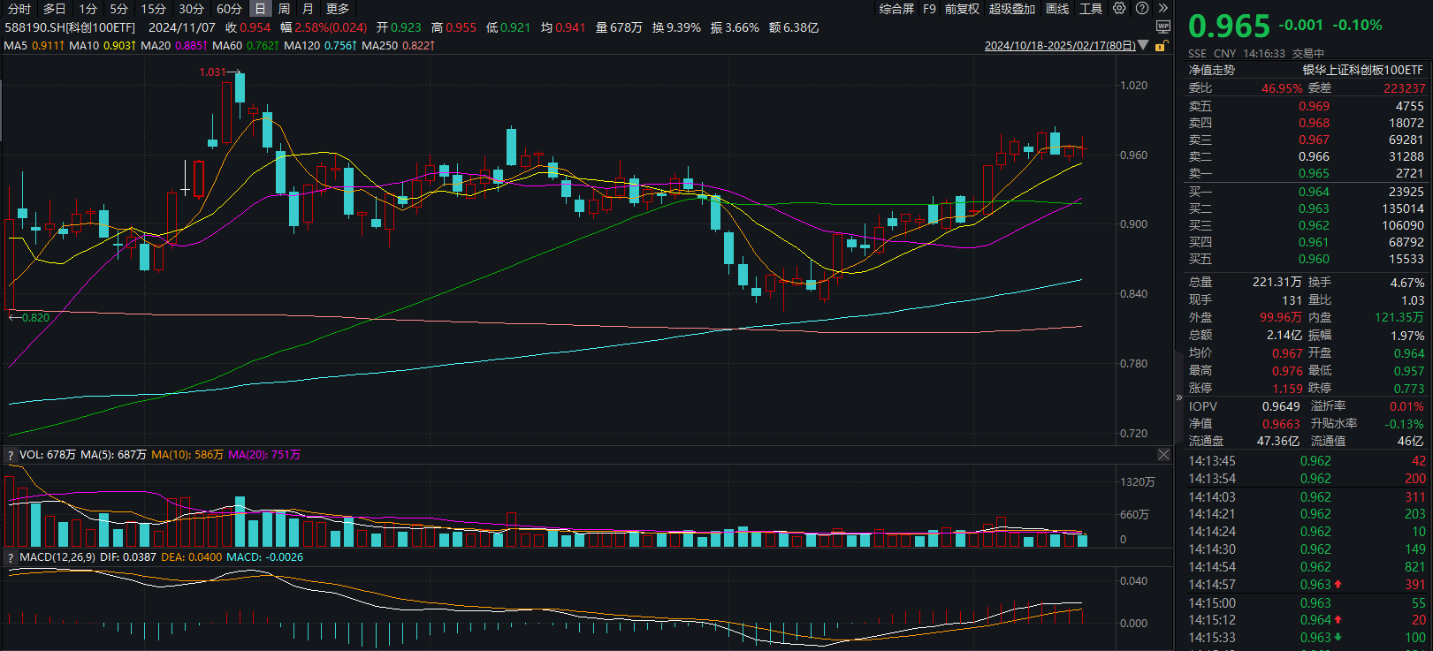The image size is (1433, 651).
Task: Open date range dropdown triangle
Action: tap(1144, 45)
